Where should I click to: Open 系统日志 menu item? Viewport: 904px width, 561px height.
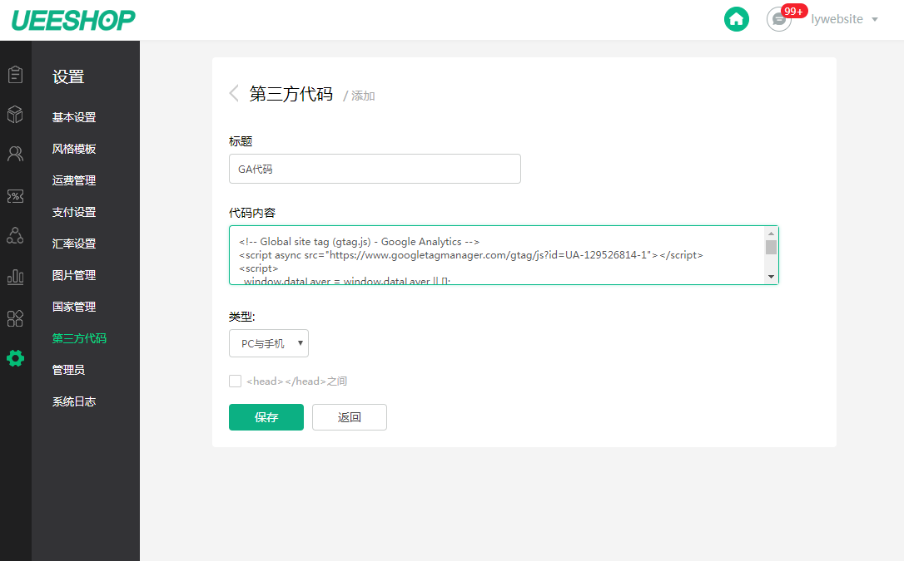74,401
